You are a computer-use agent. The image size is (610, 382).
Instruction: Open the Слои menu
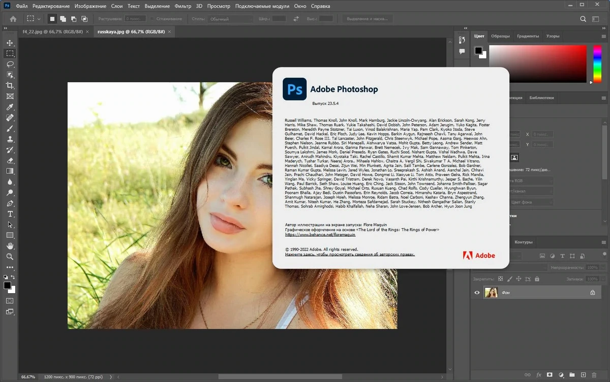click(117, 6)
